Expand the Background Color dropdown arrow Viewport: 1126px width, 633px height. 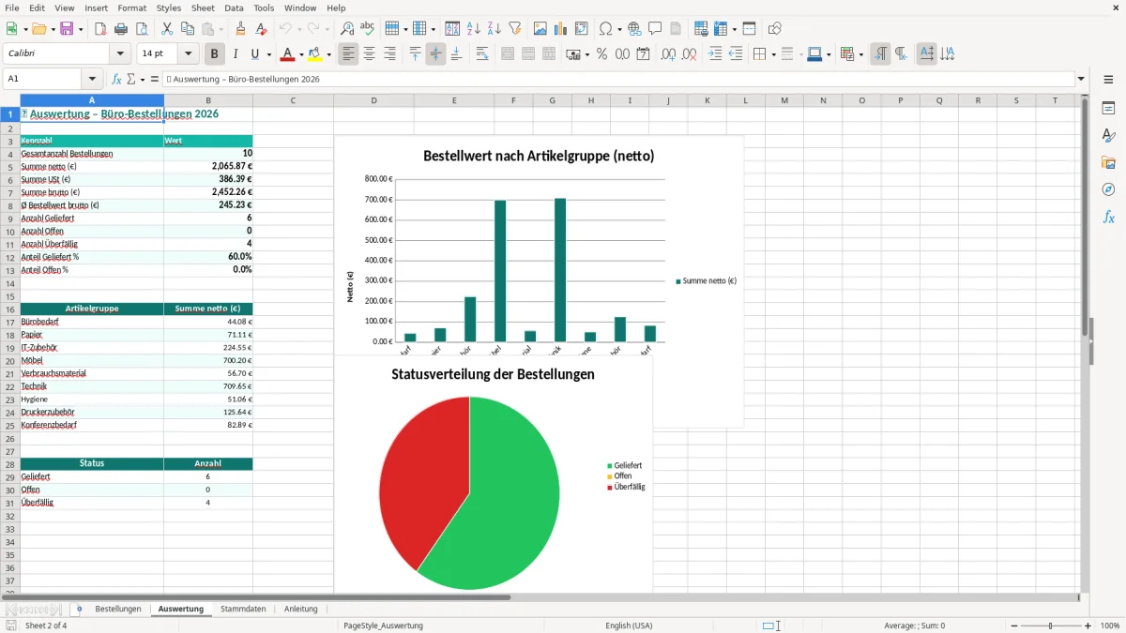[327, 54]
